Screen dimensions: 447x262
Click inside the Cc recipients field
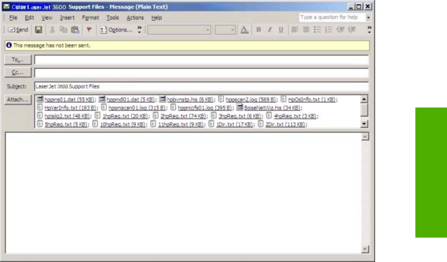[202, 73]
